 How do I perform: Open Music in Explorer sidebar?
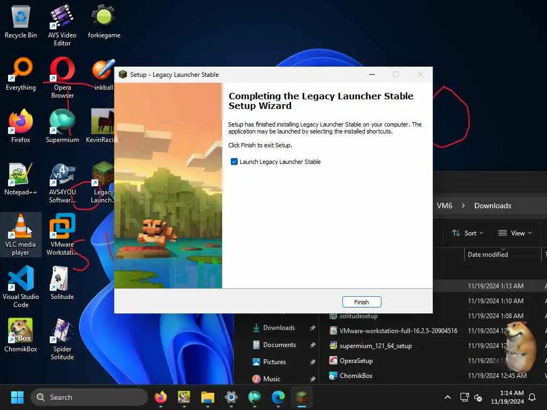(x=271, y=379)
